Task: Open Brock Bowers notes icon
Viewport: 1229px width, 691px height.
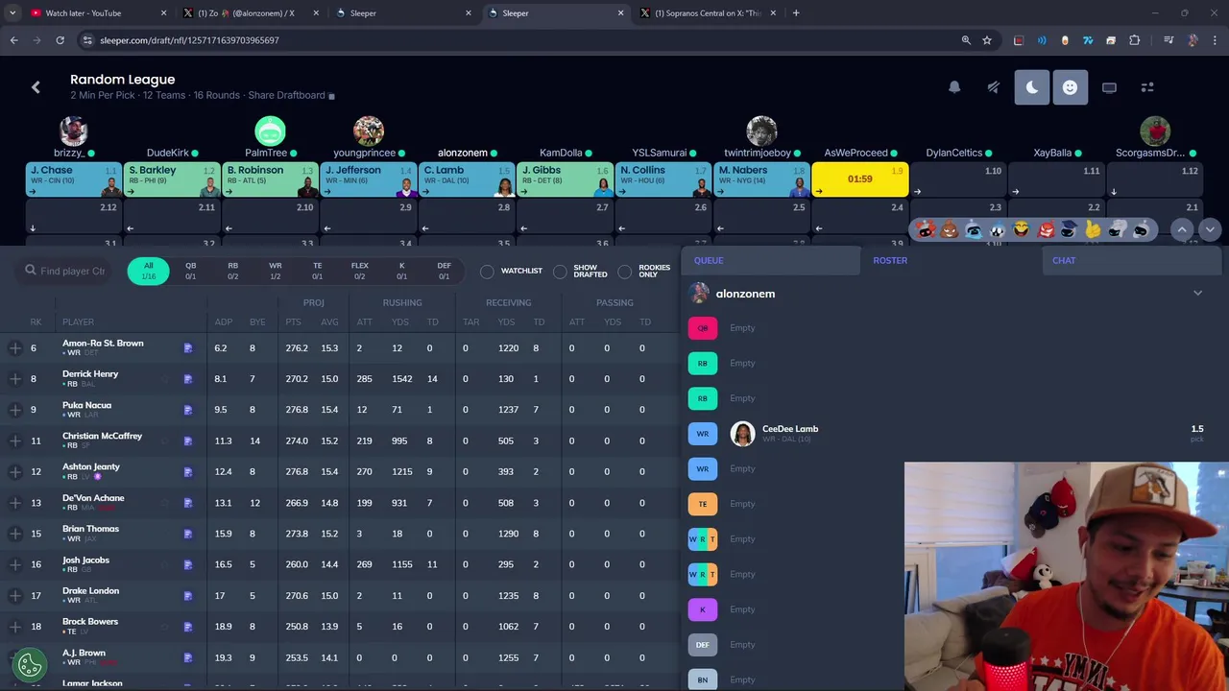Action: 188,627
